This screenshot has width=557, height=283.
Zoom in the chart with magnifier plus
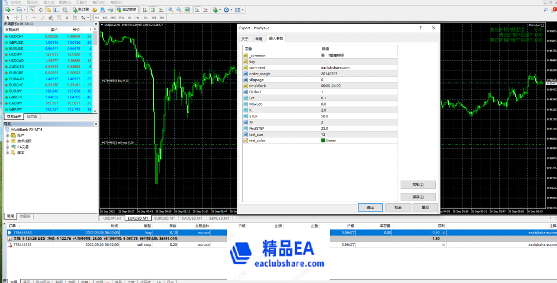(171, 10)
